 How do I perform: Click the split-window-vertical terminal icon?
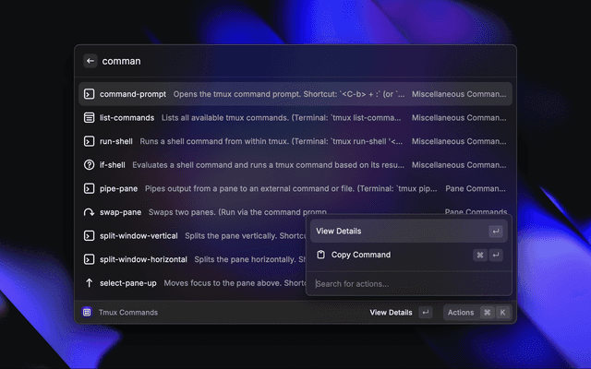click(x=89, y=235)
